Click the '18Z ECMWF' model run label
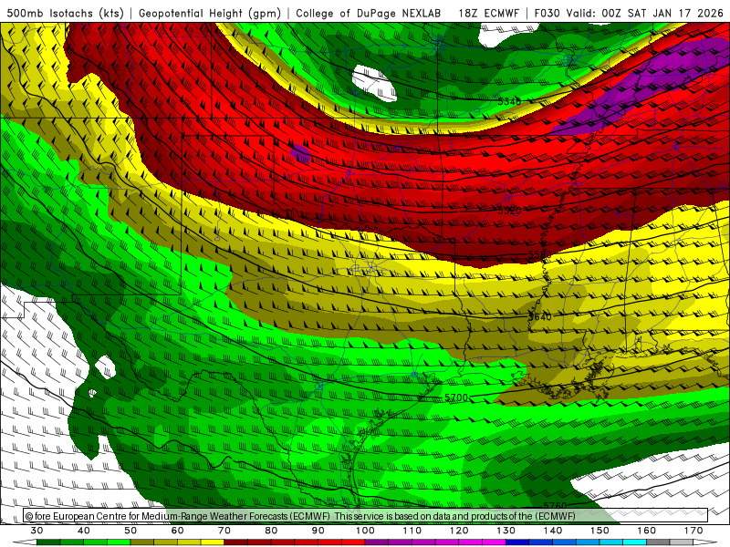The width and height of the screenshot is (730, 547). click(x=488, y=14)
